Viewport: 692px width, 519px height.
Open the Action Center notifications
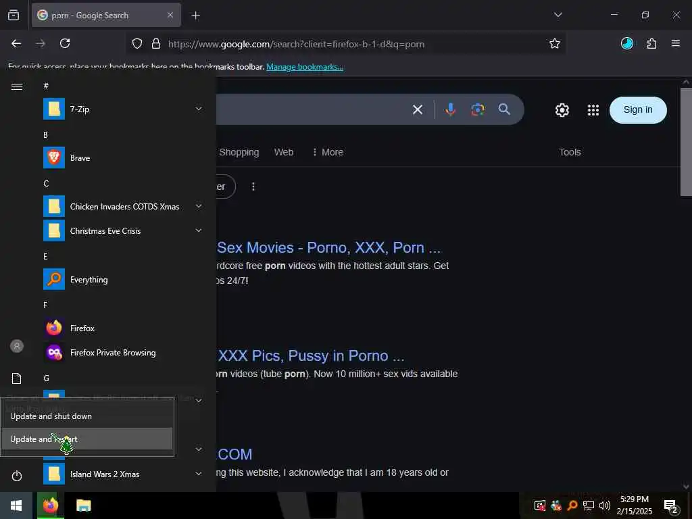[671, 505]
